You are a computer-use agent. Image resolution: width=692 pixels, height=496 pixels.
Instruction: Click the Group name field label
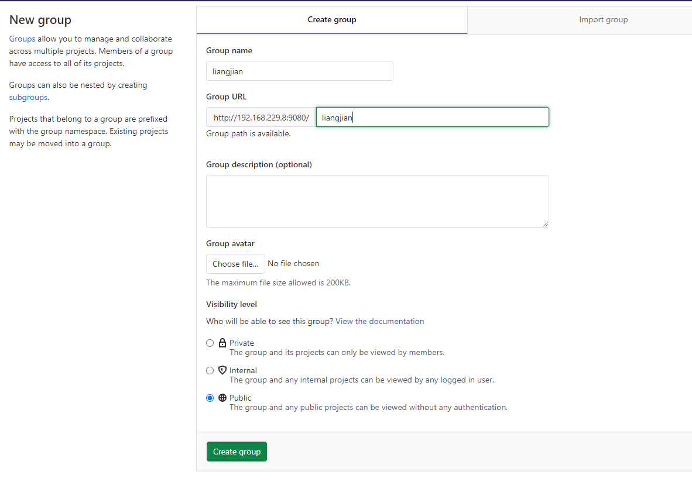click(x=229, y=51)
